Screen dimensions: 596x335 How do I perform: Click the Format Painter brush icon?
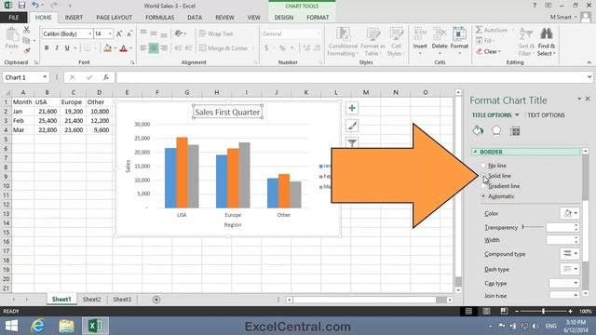click(x=26, y=50)
